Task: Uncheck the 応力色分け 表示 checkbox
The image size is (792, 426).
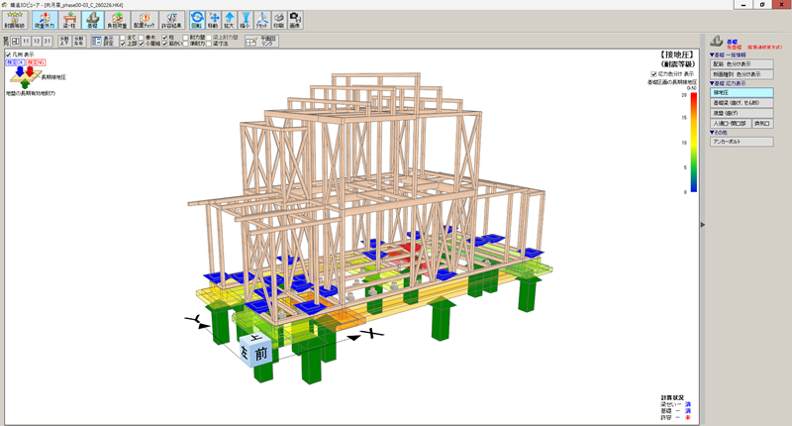Action: 653,73
